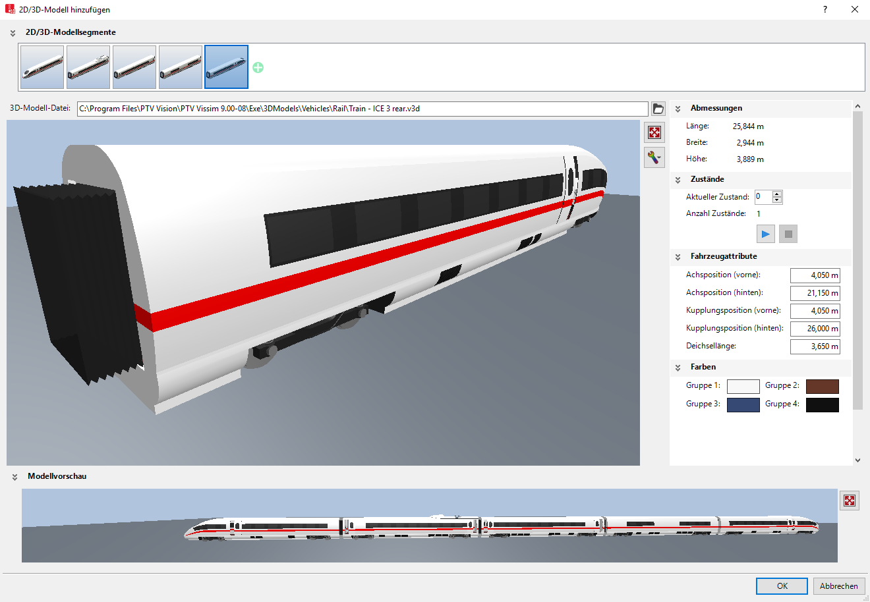Click fit-view icon next to Modellvorschau preview
The width and height of the screenshot is (870, 602).
pos(849,501)
